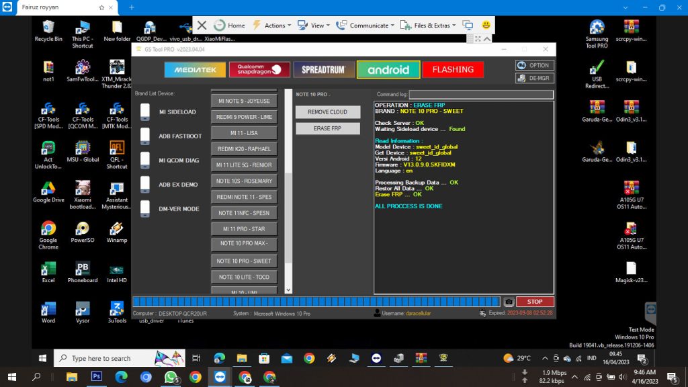
Task: Click the red STOP button
Action: pos(535,302)
